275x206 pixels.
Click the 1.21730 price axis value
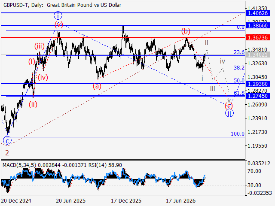pyautogui.click(x=257, y=132)
